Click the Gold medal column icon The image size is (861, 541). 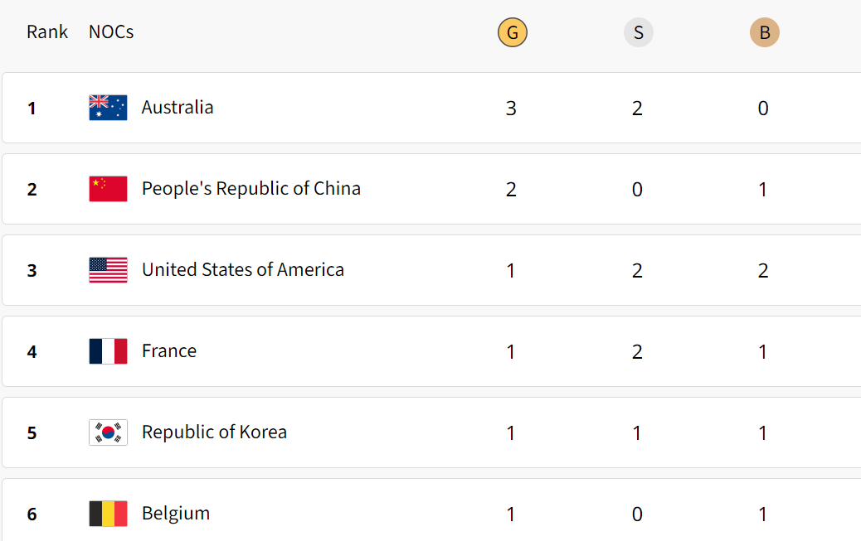pyautogui.click(x=513, y=32)
